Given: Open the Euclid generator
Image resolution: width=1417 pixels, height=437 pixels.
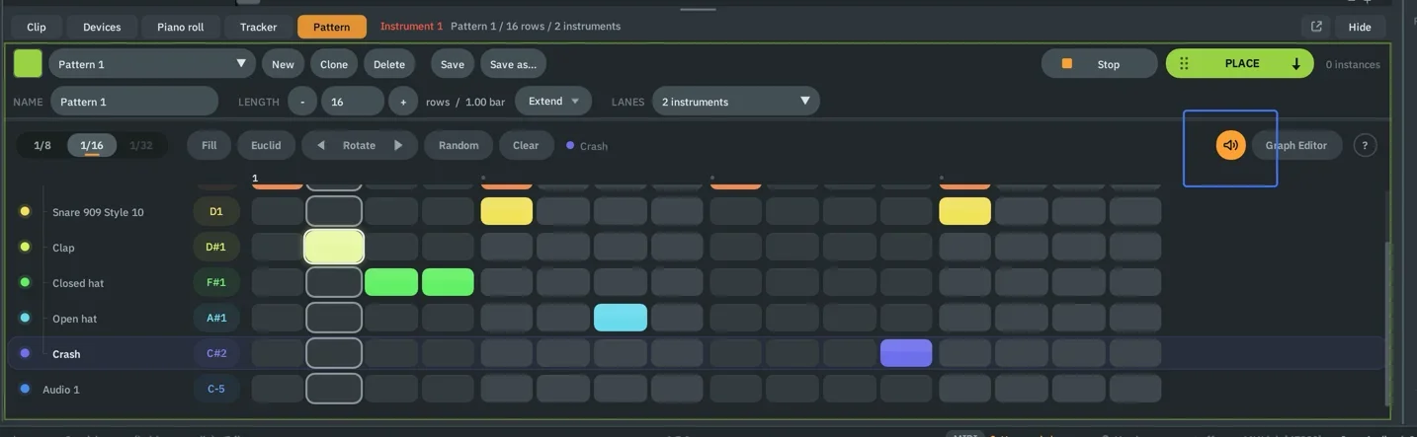Looking at the screenshot, I should (266, 145).
